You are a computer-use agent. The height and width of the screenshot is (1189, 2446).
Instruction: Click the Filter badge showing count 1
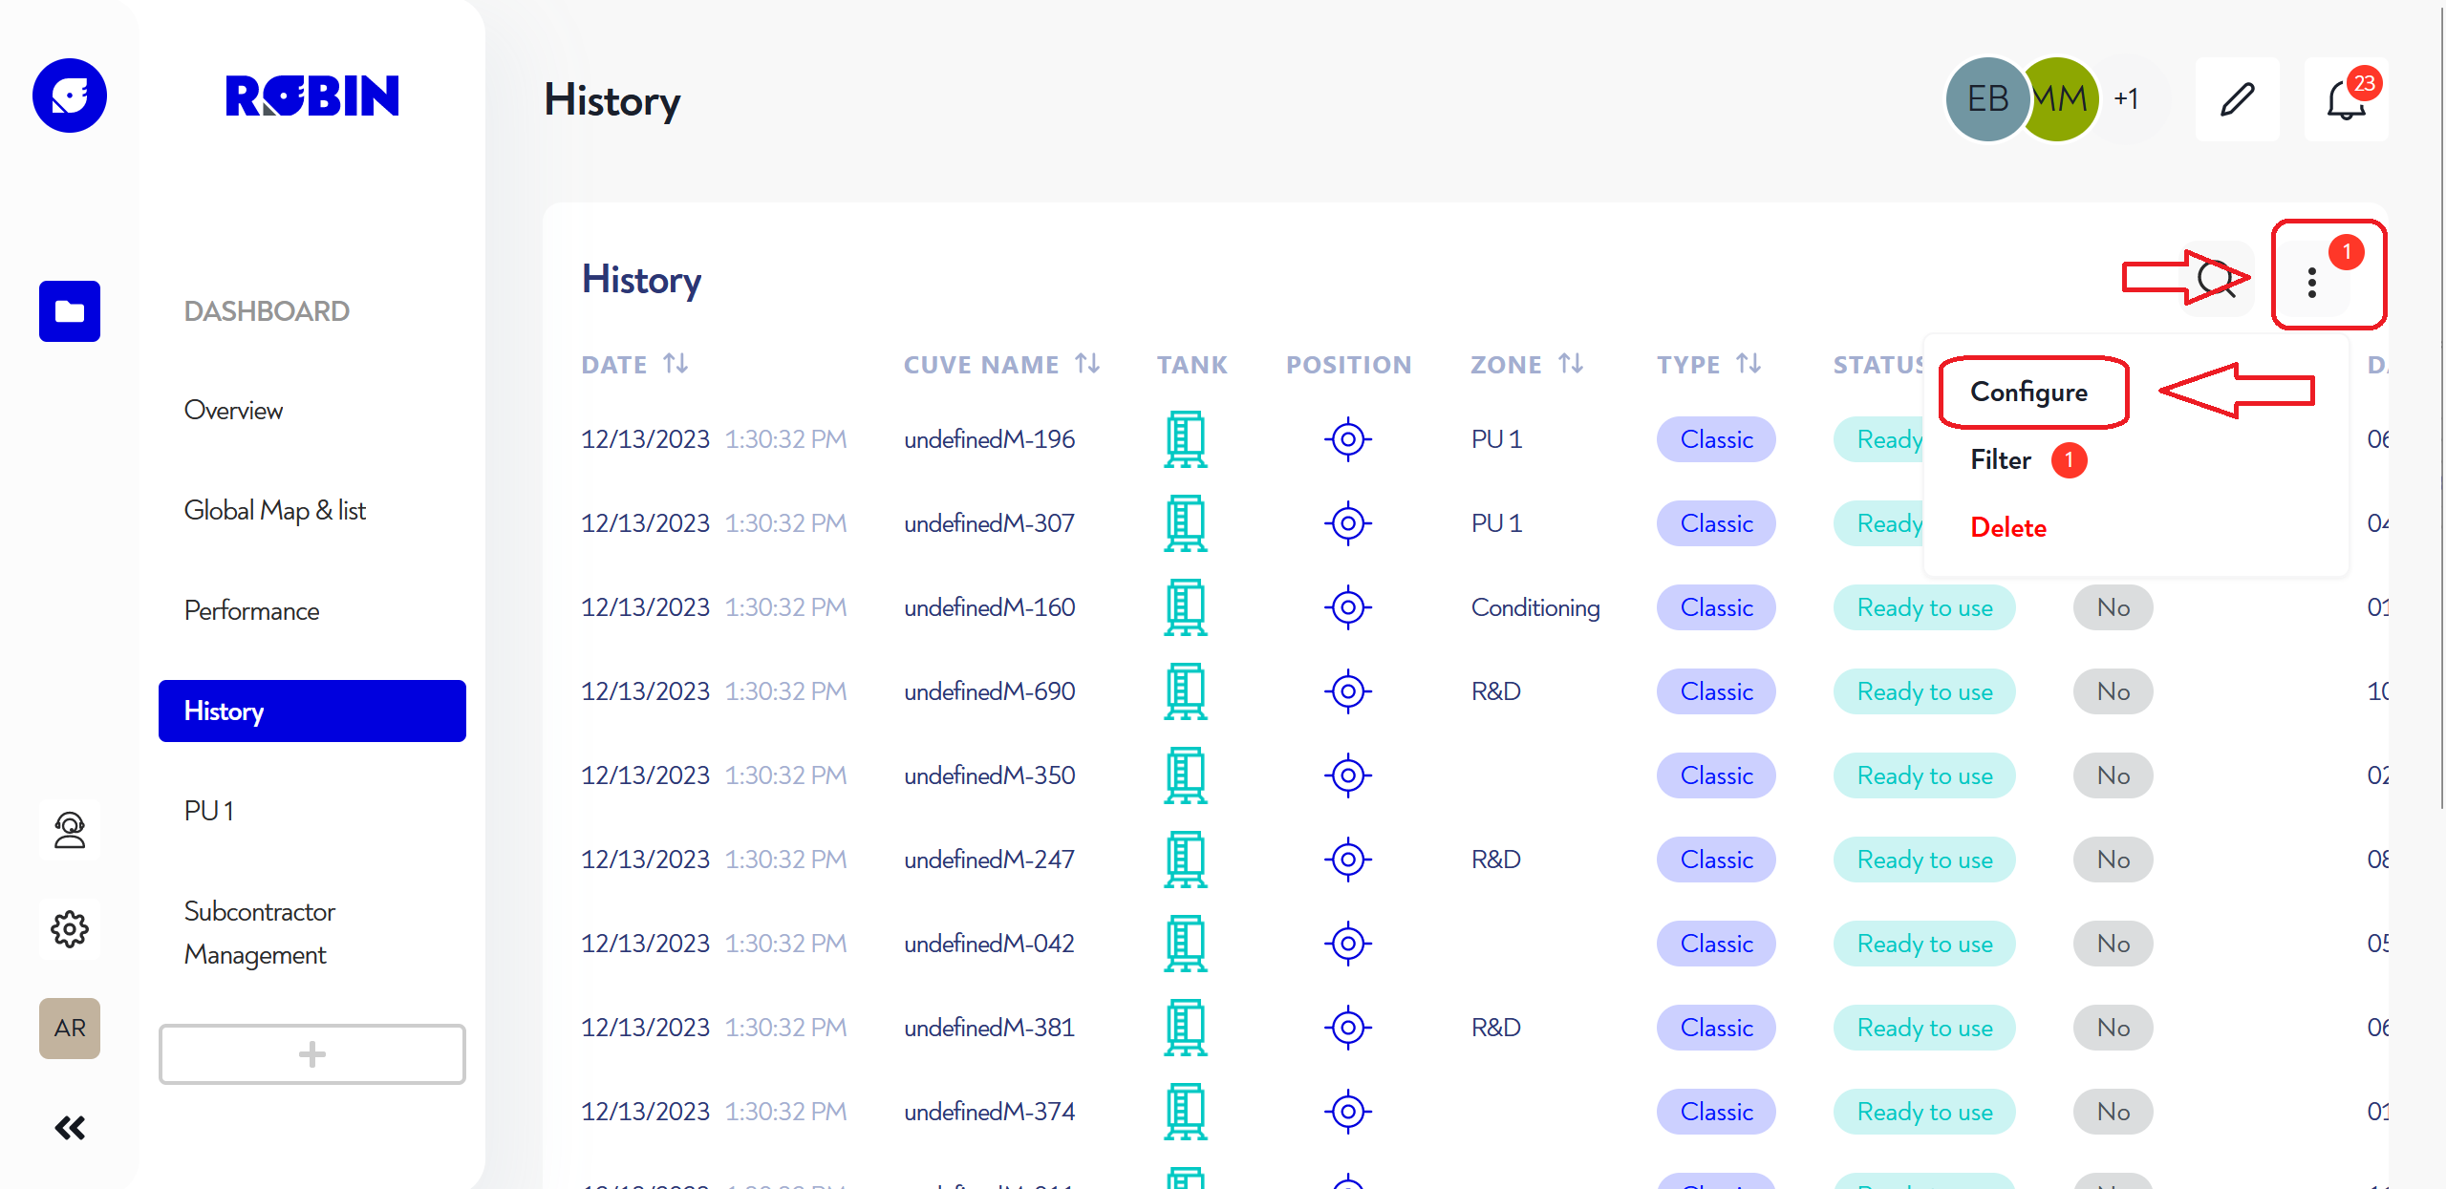pos(2071,459)
